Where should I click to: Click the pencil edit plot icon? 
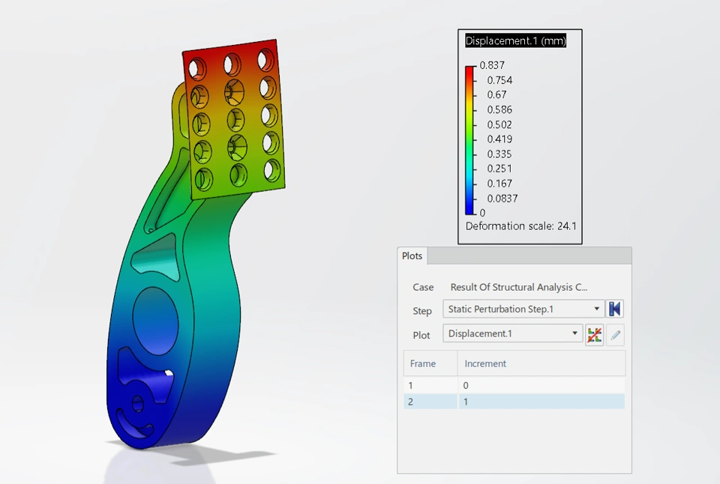pos(615,335)
